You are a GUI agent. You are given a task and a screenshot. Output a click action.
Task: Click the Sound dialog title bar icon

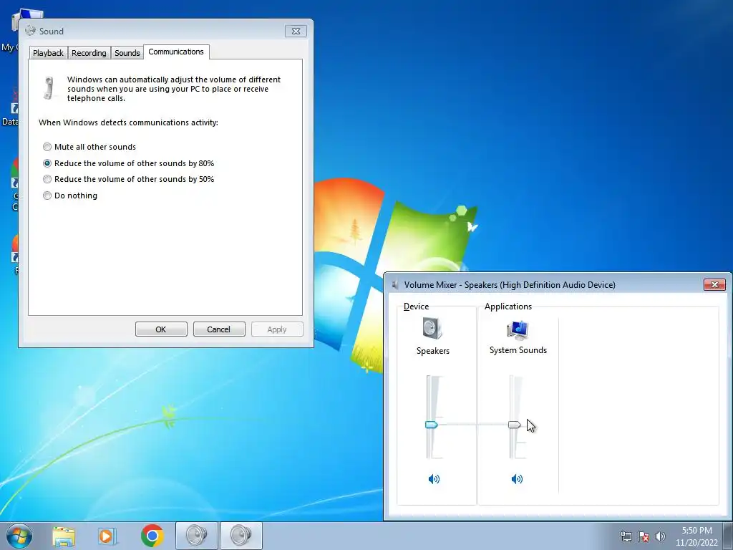click(x=30, y=31)
